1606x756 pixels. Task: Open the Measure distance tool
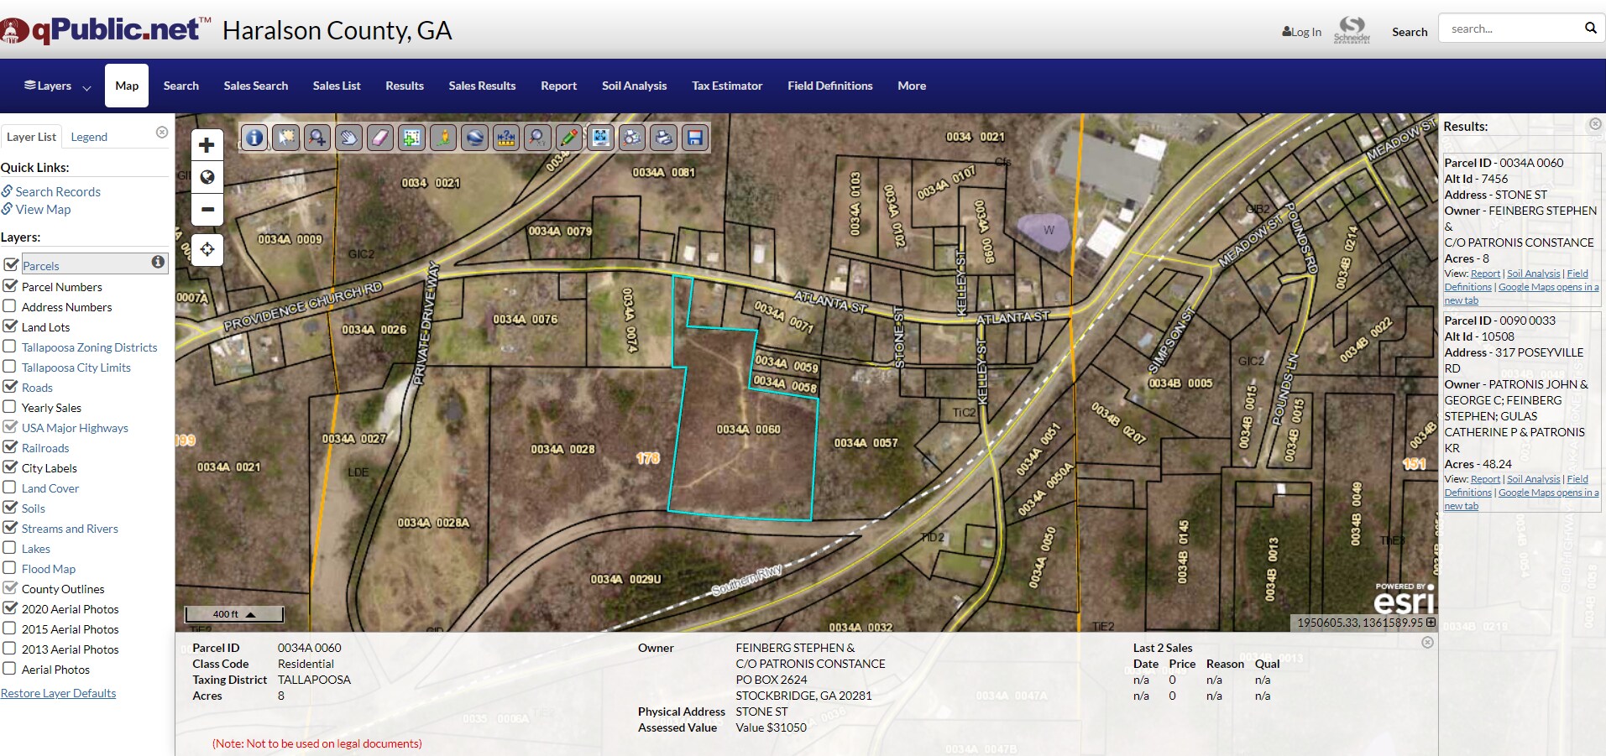(506, 138)
